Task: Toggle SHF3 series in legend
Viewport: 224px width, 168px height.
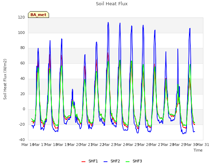Action: tap(134, 161)
